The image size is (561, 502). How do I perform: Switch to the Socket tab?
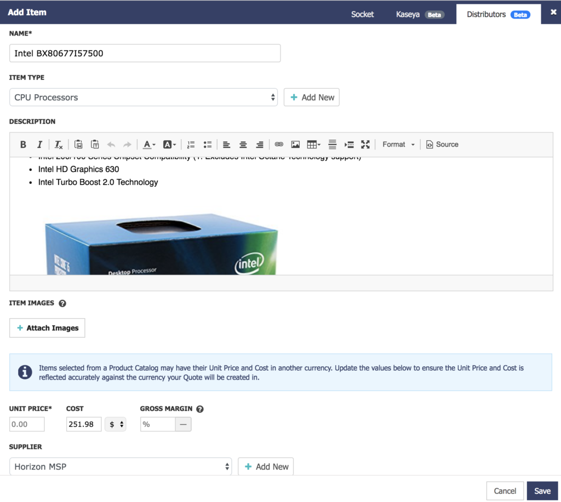[x=363, y=14]
